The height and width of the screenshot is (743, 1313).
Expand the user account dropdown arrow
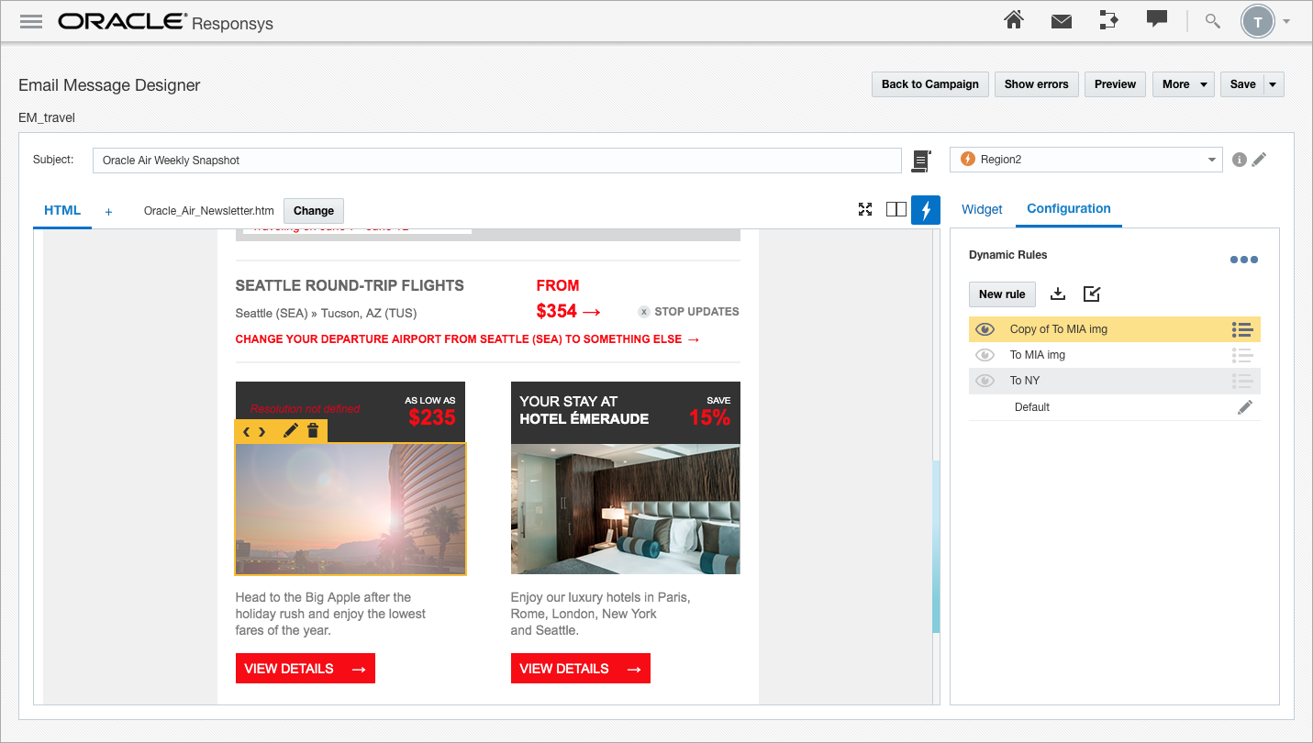(1286, 21)
